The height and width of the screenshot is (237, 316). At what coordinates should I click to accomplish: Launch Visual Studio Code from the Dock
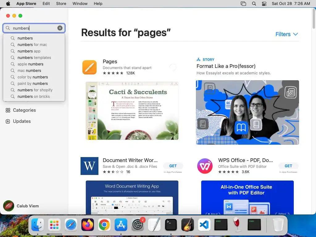click(204, 225)
